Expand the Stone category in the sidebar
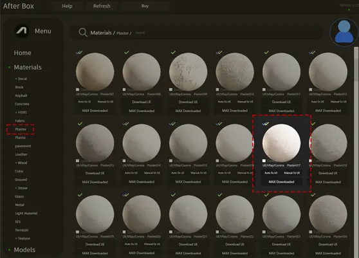 point(21,188)
